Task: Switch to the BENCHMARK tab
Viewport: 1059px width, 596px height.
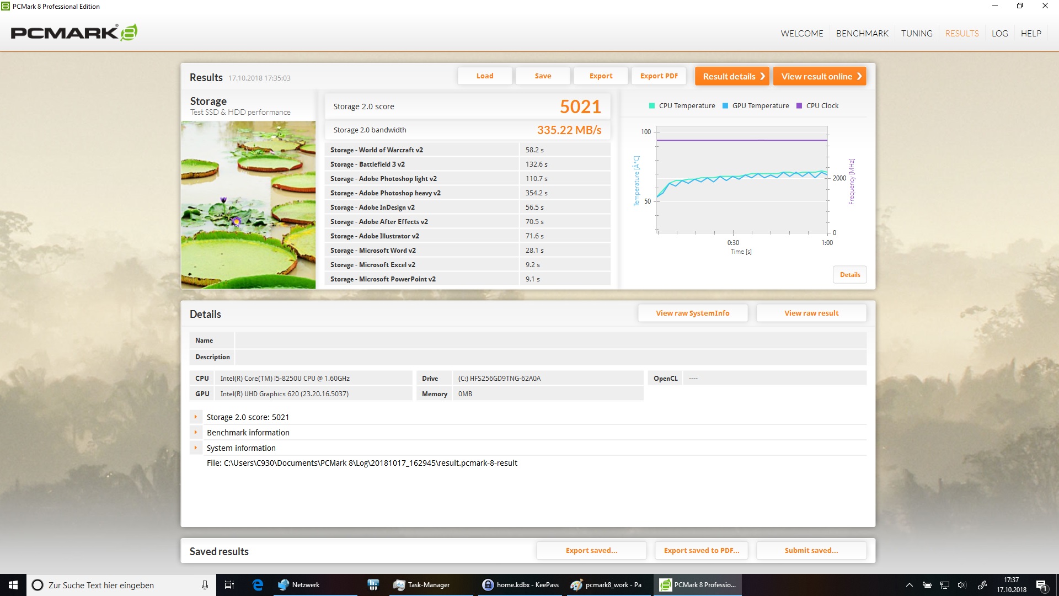Action: (x=862, y=33)
